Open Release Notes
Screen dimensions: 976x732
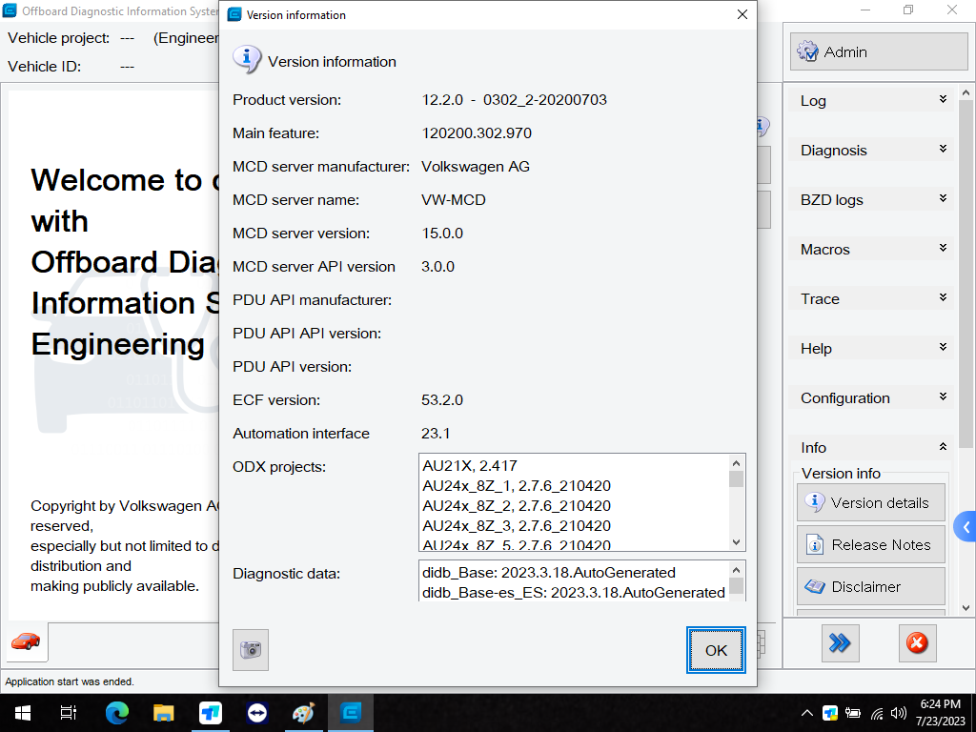click(x=870, y=545)
